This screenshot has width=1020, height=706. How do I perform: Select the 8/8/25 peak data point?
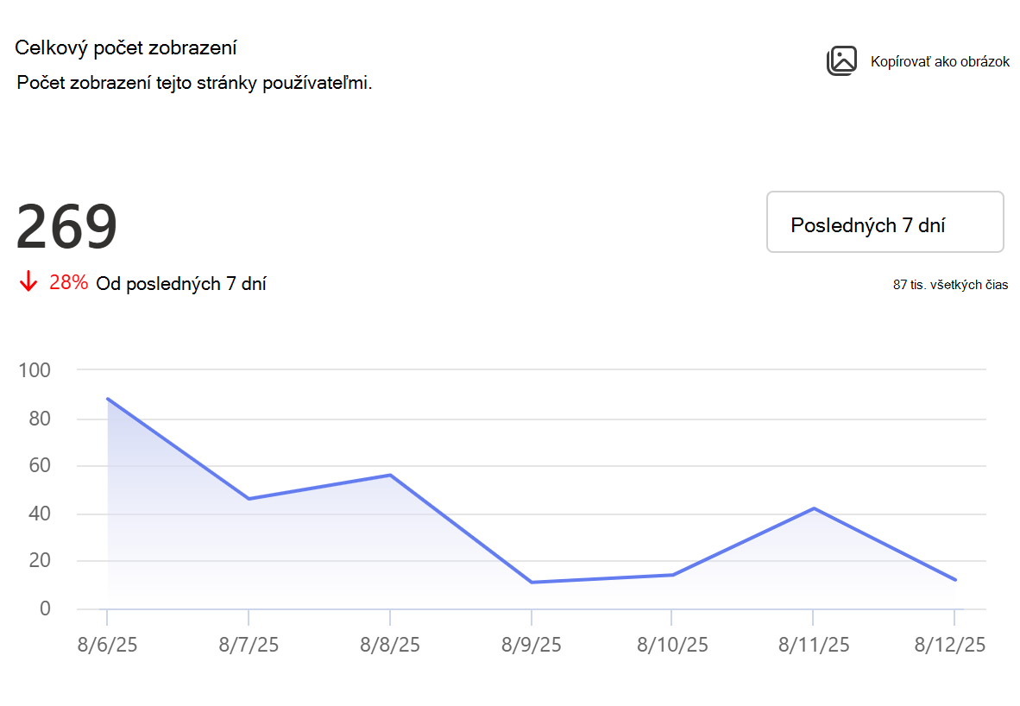pyautogui.click(x=390, y=475)
